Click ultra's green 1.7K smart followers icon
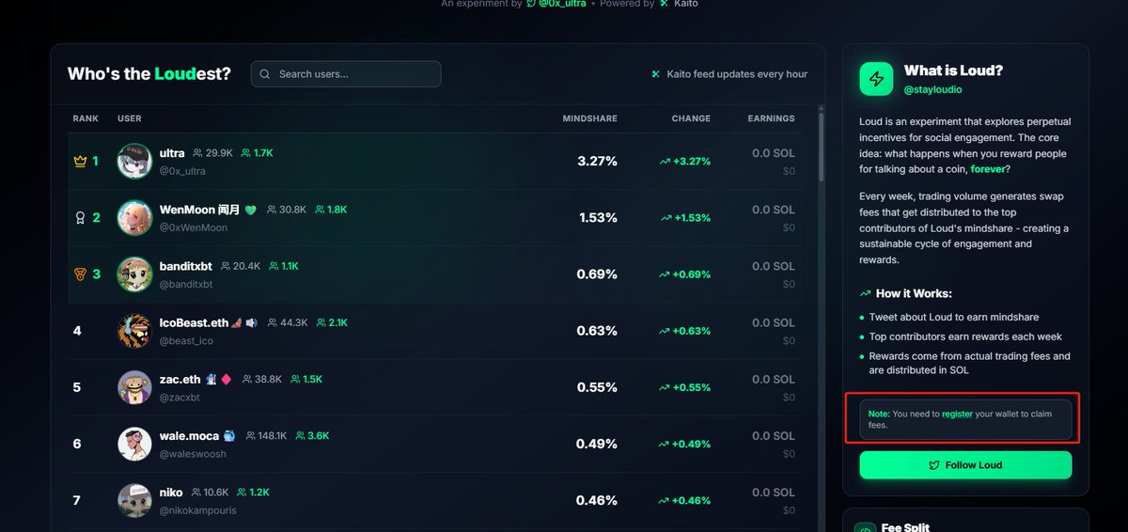 [246, 153]
